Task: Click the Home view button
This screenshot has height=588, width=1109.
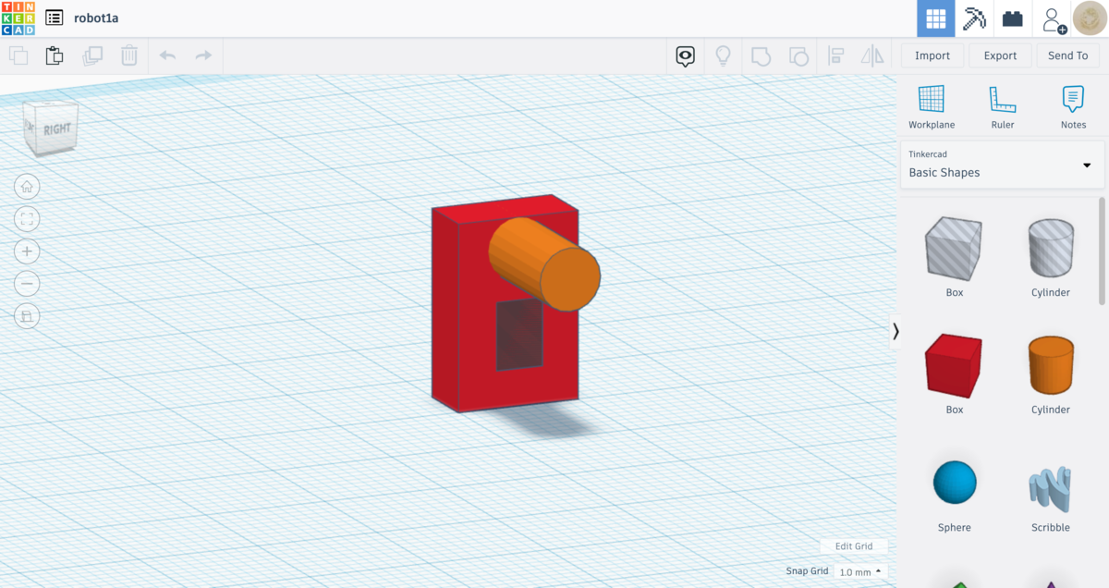Action: tap(27, 187)
